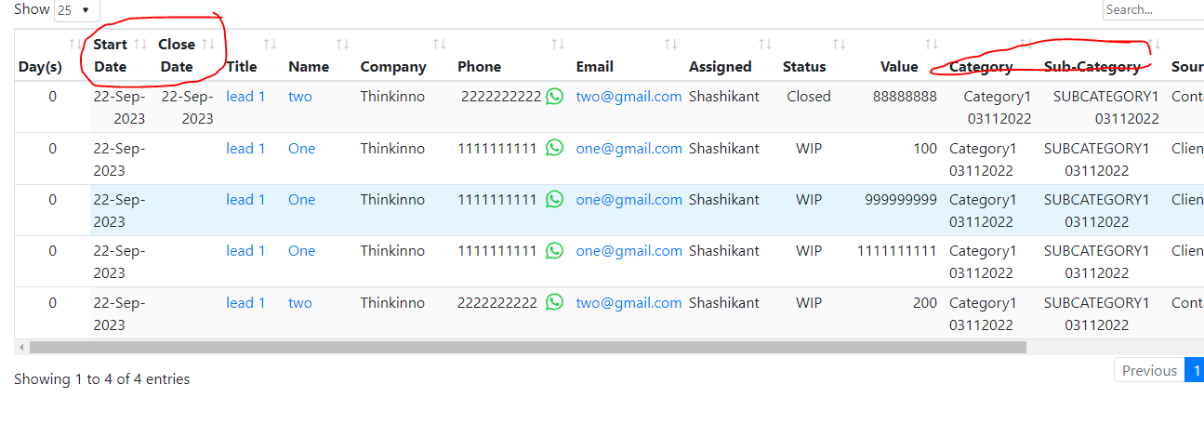
Task: Sort by Email column arrows
Action: point(670,44)
